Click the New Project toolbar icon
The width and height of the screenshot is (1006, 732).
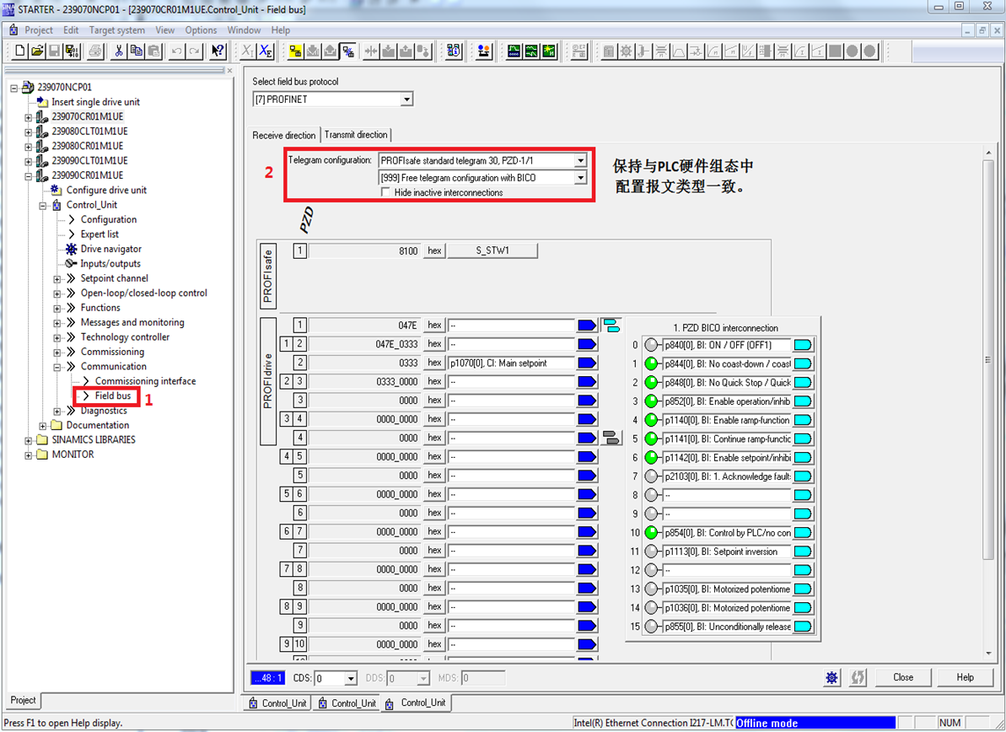pos(21,51)
